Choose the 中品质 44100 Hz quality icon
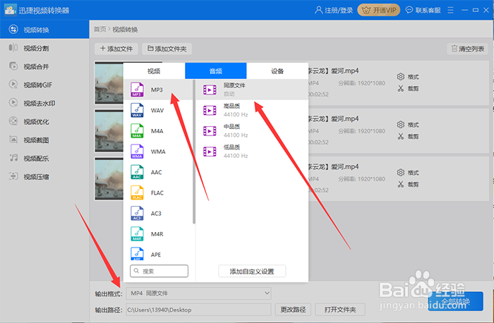 click(210, 131)
